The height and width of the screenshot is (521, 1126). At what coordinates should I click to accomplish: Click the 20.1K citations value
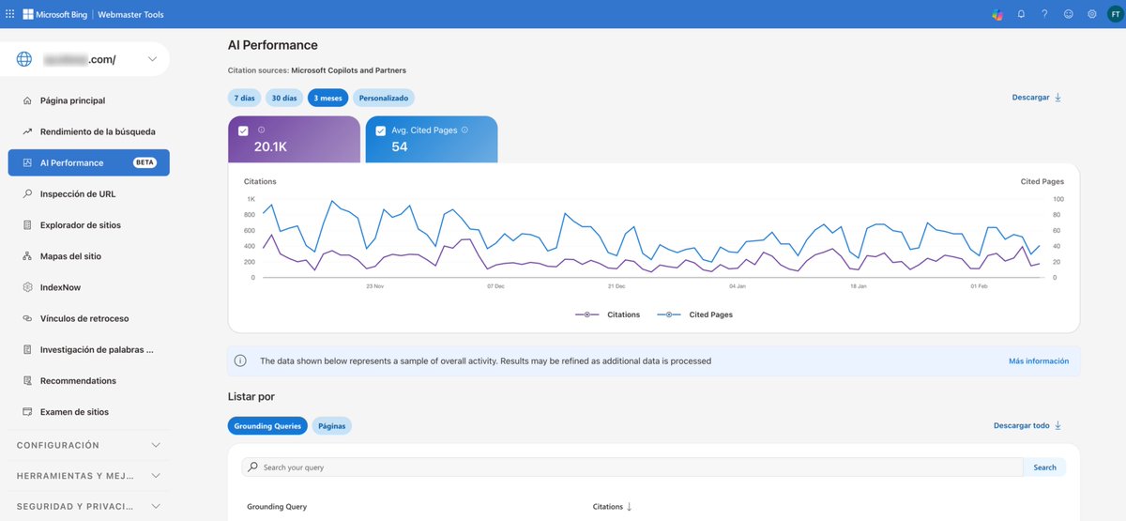click(x=270, y=146)
